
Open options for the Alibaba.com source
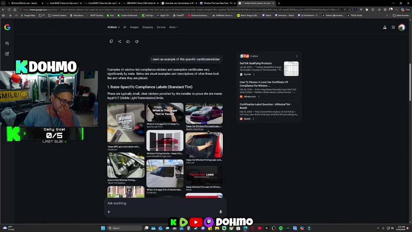[x=259, y=97]
